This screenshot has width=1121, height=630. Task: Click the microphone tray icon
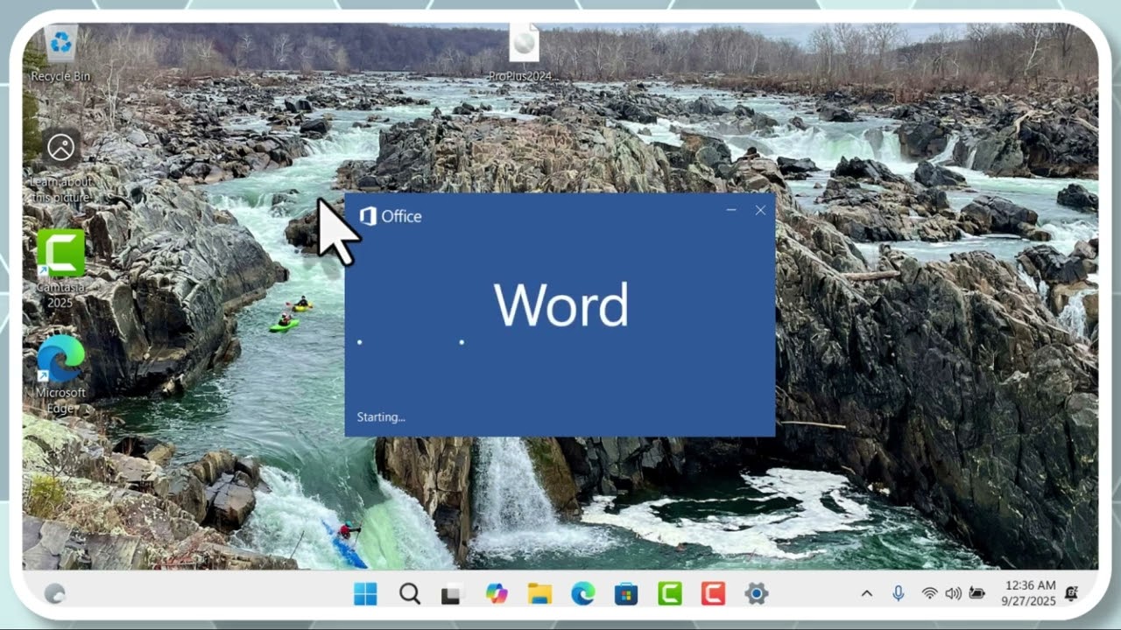(898, 594)
